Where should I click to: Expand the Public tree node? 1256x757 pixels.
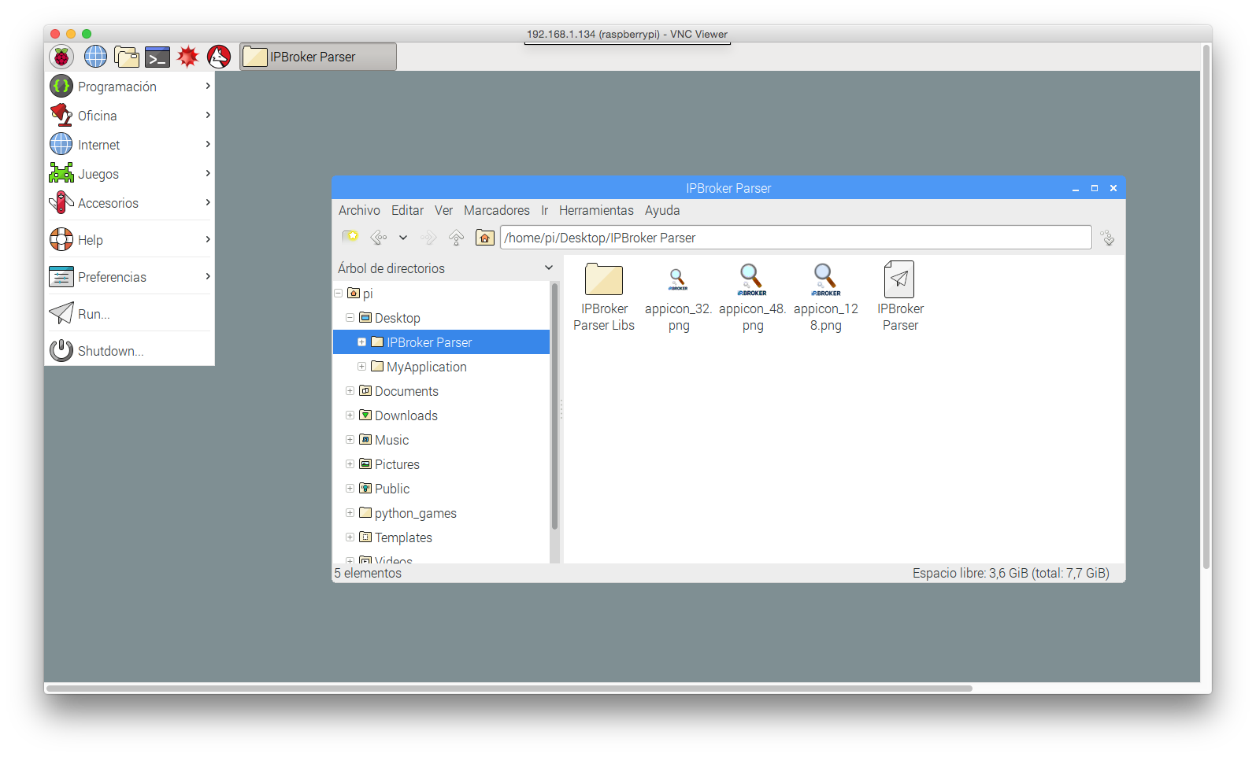[x=350, y=488]
